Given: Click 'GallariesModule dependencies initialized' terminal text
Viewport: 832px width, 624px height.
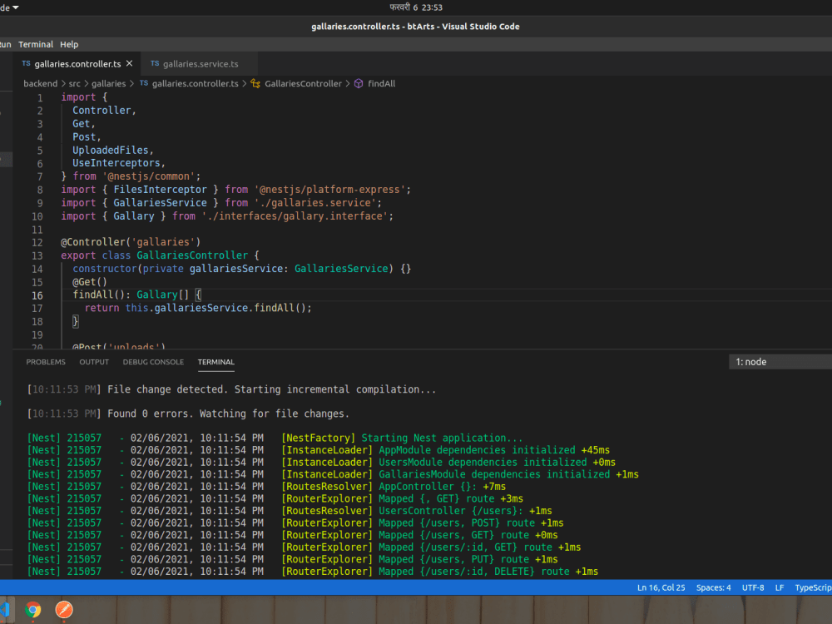Looking at the screenshot, I should point(494,474).
